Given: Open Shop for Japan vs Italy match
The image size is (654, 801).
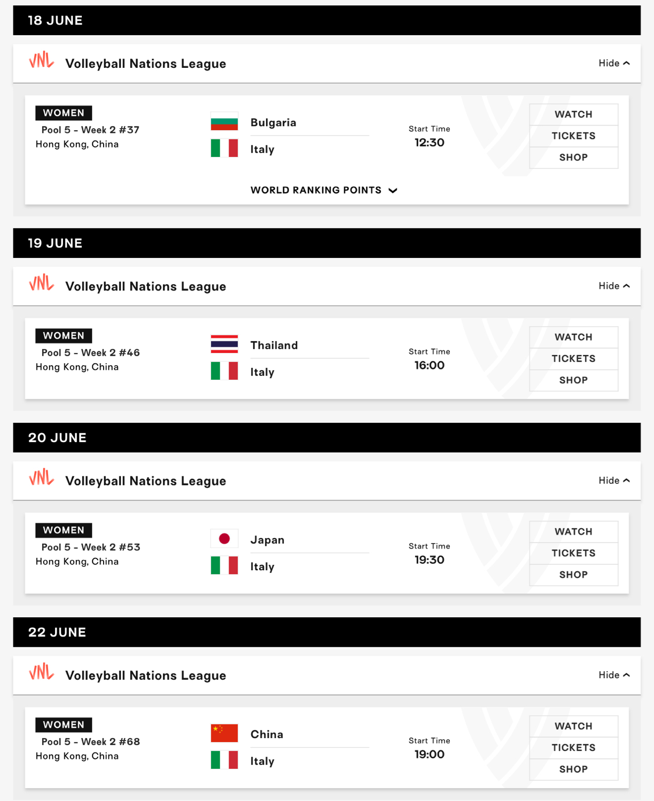Looking at the screenshot, I should click(x=573, y=575).
